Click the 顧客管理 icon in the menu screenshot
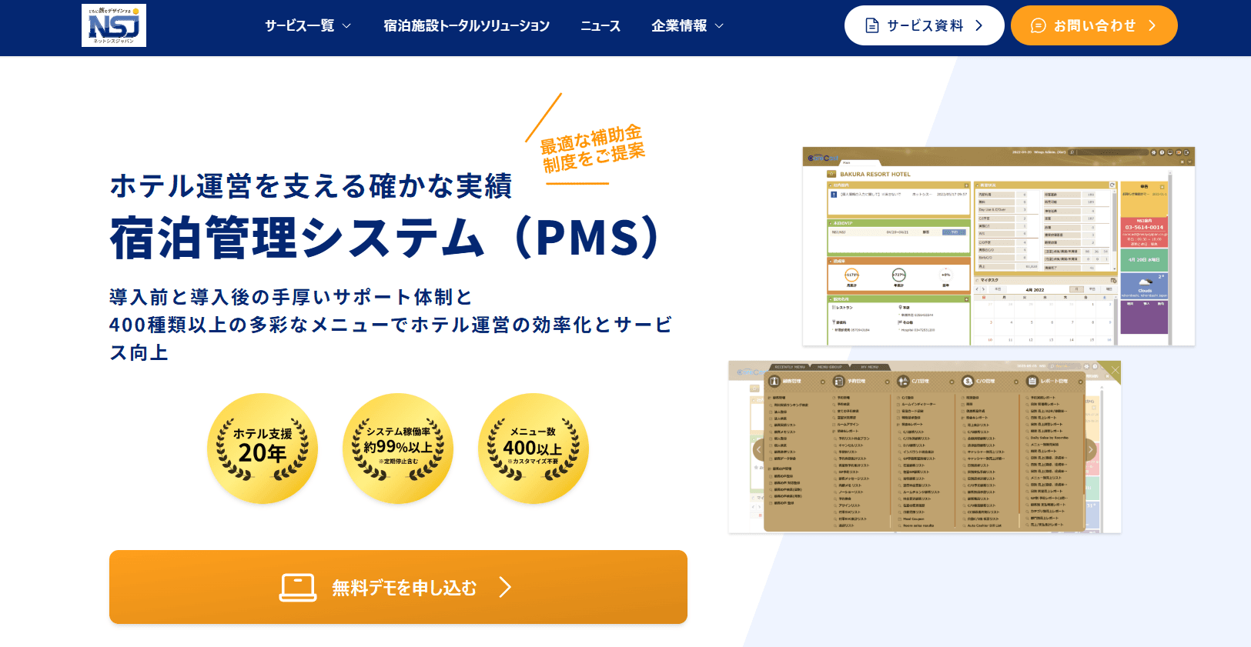Viewport: 1251px width, 647px height. 775,381
